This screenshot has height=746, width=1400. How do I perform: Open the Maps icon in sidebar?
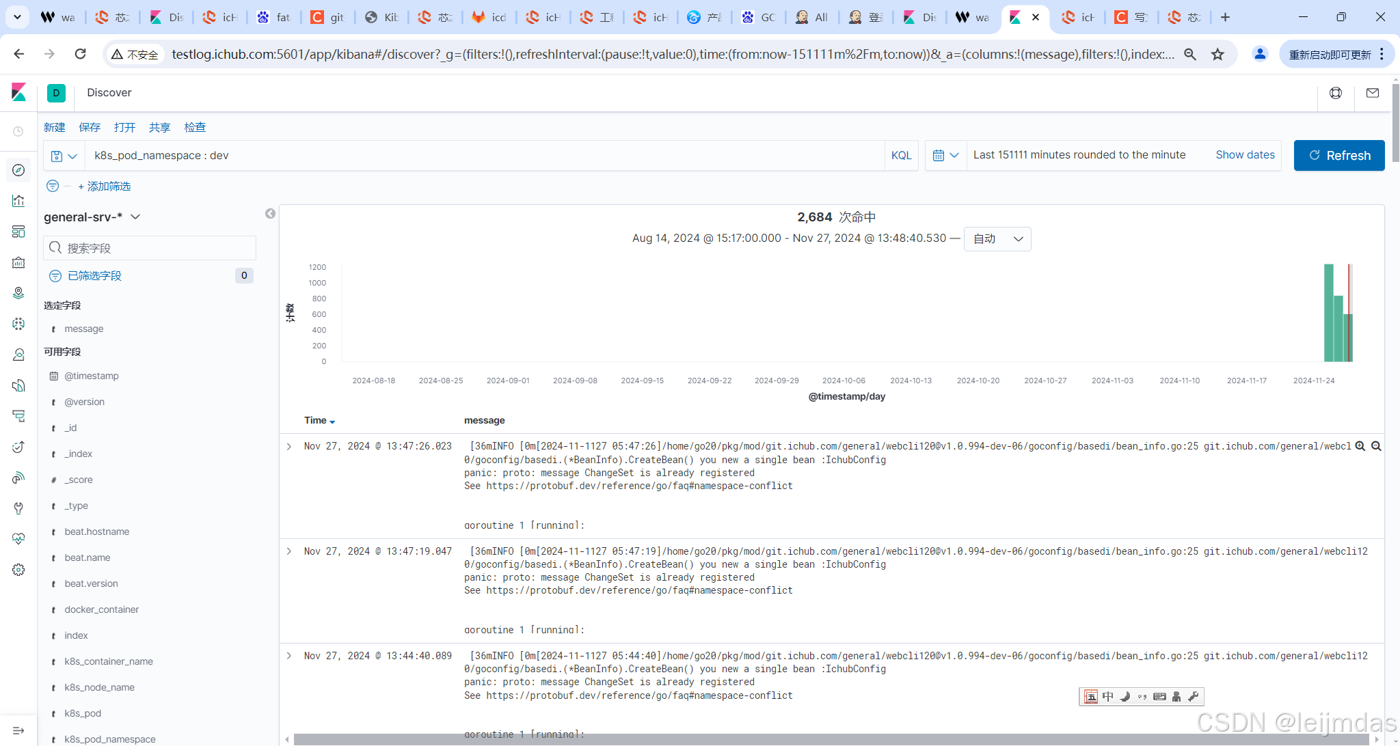[x=18, y=293]
